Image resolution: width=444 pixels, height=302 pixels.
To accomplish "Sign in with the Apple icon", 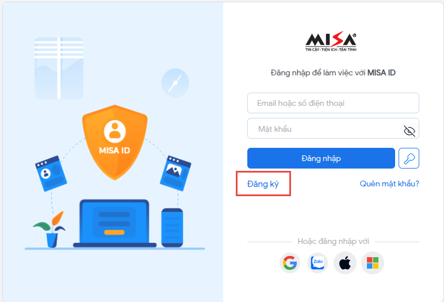I will coord(345,263).
